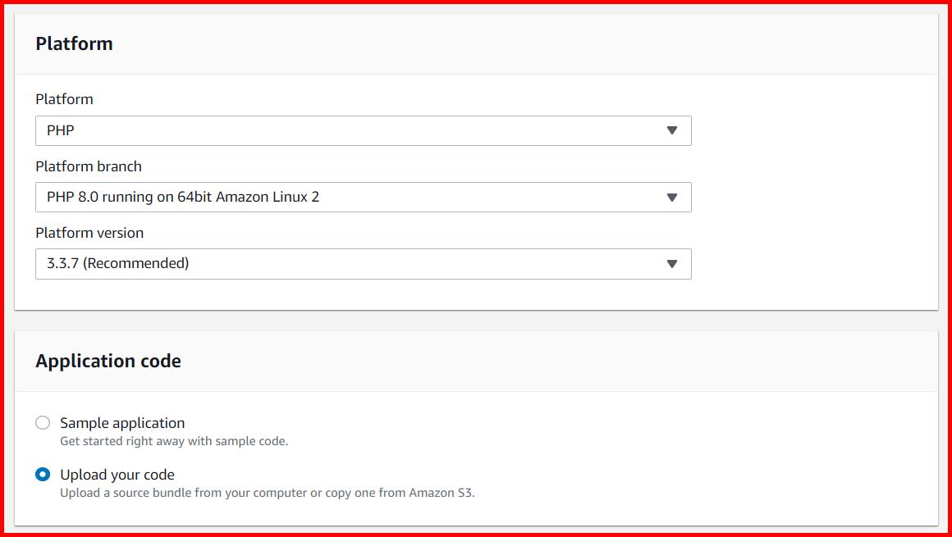Image resolution: width=952 pixels, height=537 pixels.
Task: Click the Platform branch dropdown arrow
Action: (673, 197)
